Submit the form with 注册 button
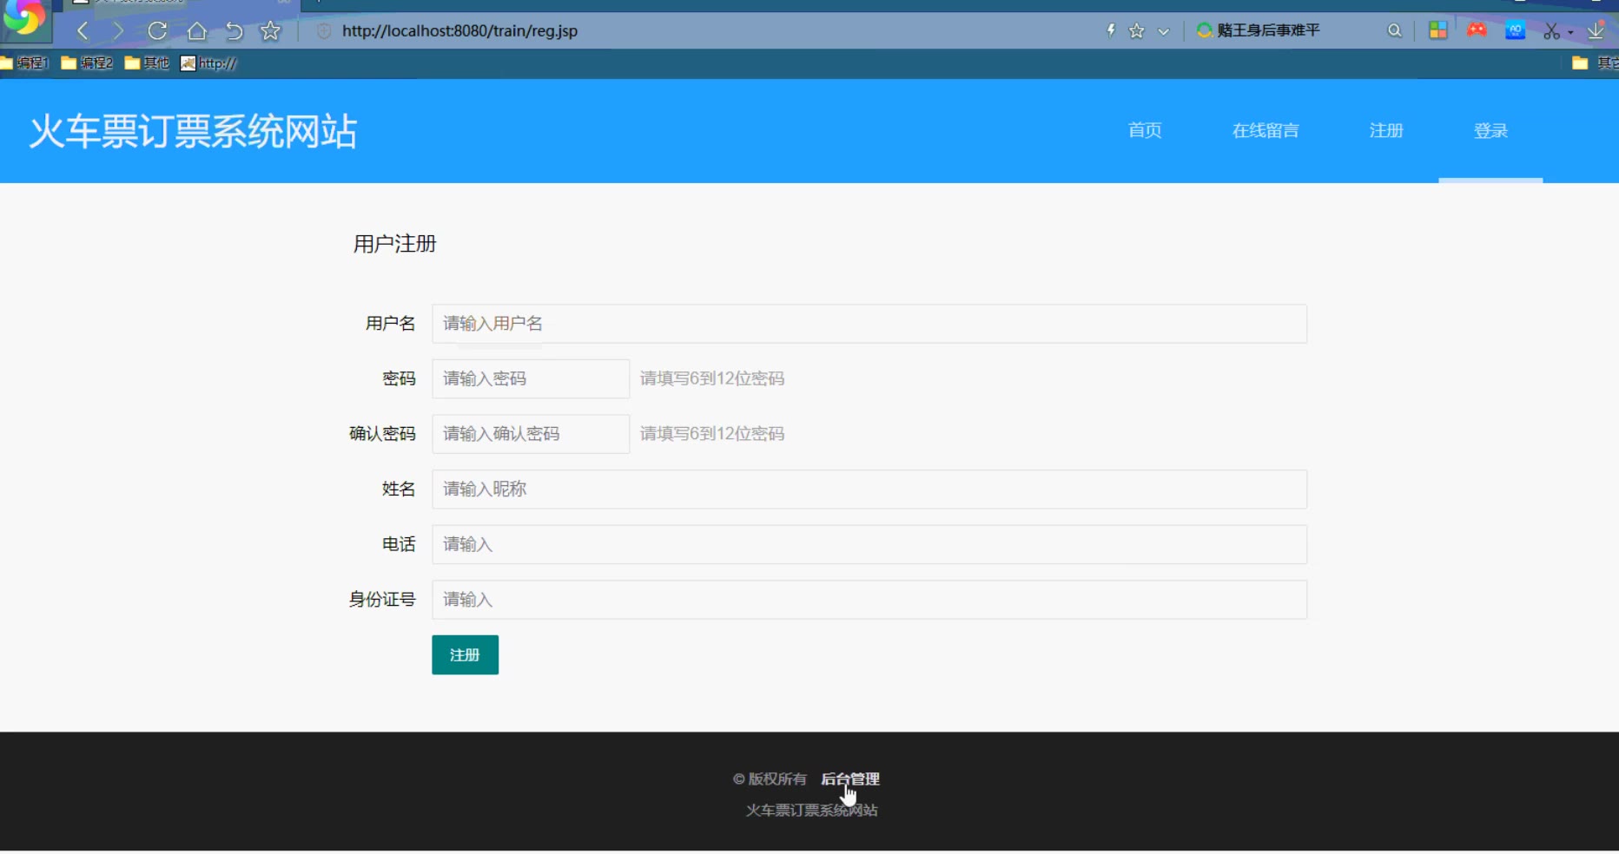The image size is (1619, 854). tap(466, 655)
